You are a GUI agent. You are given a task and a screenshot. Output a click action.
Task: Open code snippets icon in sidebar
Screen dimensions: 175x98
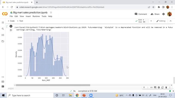click(x=3, y=77)
